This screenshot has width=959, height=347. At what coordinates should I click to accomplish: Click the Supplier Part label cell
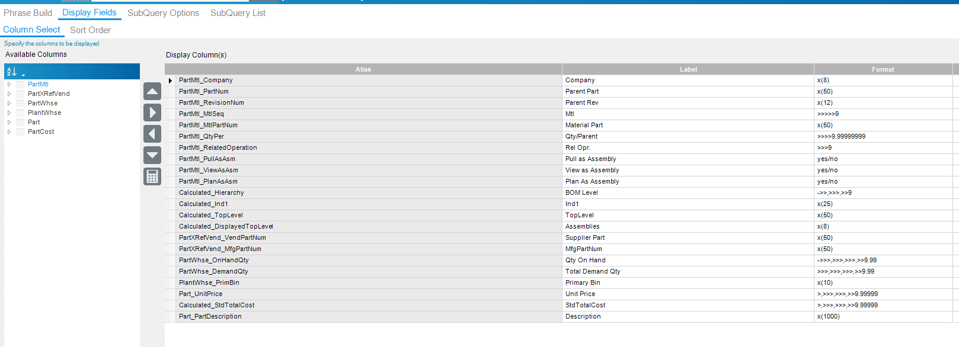[688, 238]
